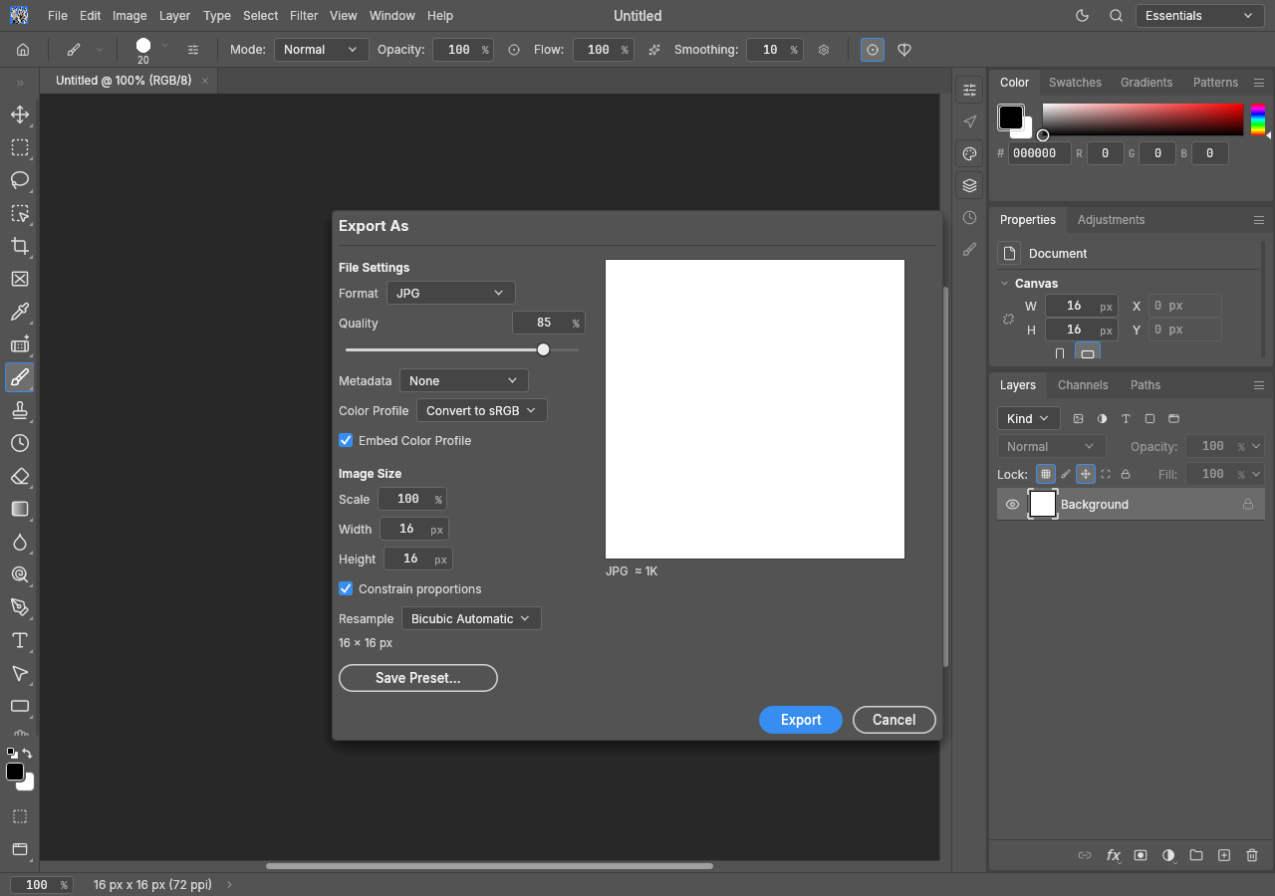The image size is (1275, 896).
Task: Click the hue spectrum strip in Color panel
Action: point(1258,119)
